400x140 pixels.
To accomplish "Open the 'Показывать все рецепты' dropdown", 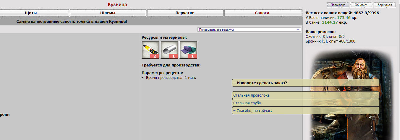I will tap(249, 30).
